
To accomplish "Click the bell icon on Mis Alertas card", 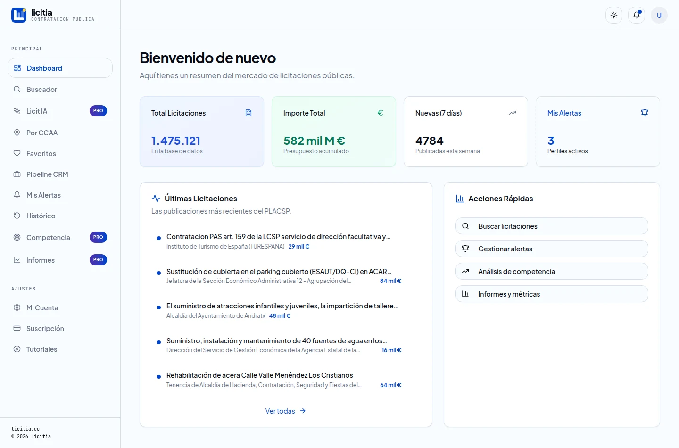I will [x=645, y=113].
